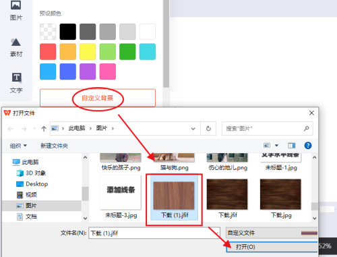Pick the dark gray color swatch
Screen dimensions: 337x257
coord(88,32)
